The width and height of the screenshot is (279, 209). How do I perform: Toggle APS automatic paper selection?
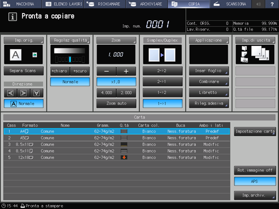point(255,182)
